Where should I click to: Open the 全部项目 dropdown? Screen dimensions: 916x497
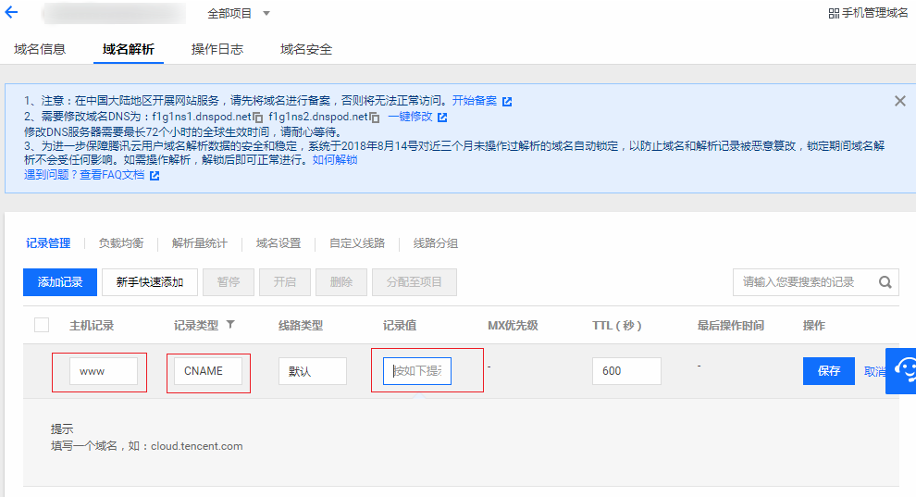point(239,14)
